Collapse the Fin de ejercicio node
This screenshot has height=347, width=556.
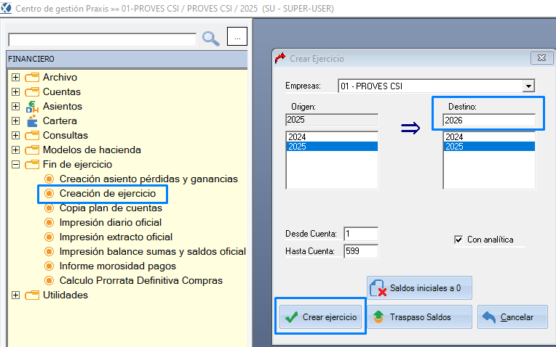click(15, 164)
